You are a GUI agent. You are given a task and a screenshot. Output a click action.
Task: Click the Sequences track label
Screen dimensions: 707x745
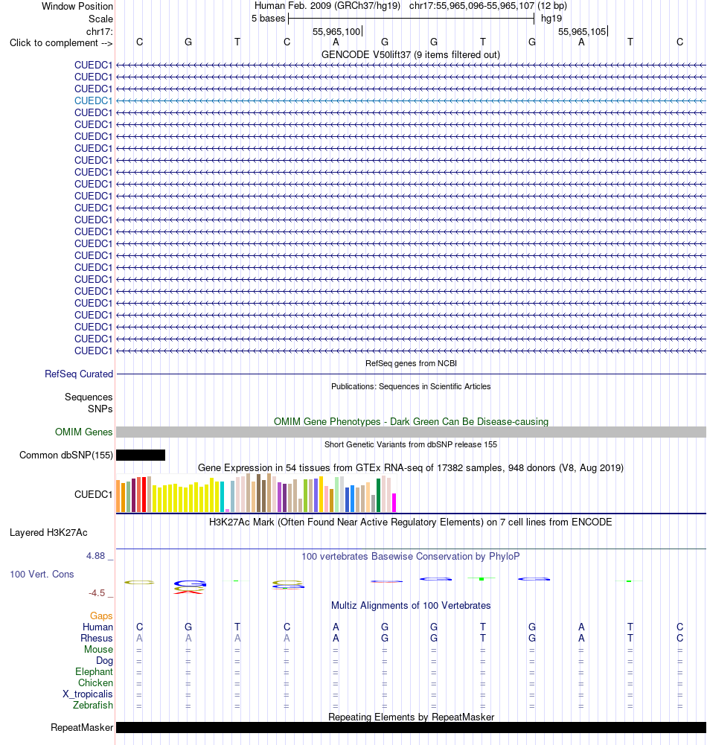(89, 397)
